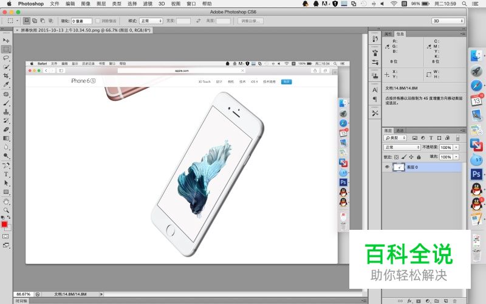Select the Move tool

click(6, 40)
